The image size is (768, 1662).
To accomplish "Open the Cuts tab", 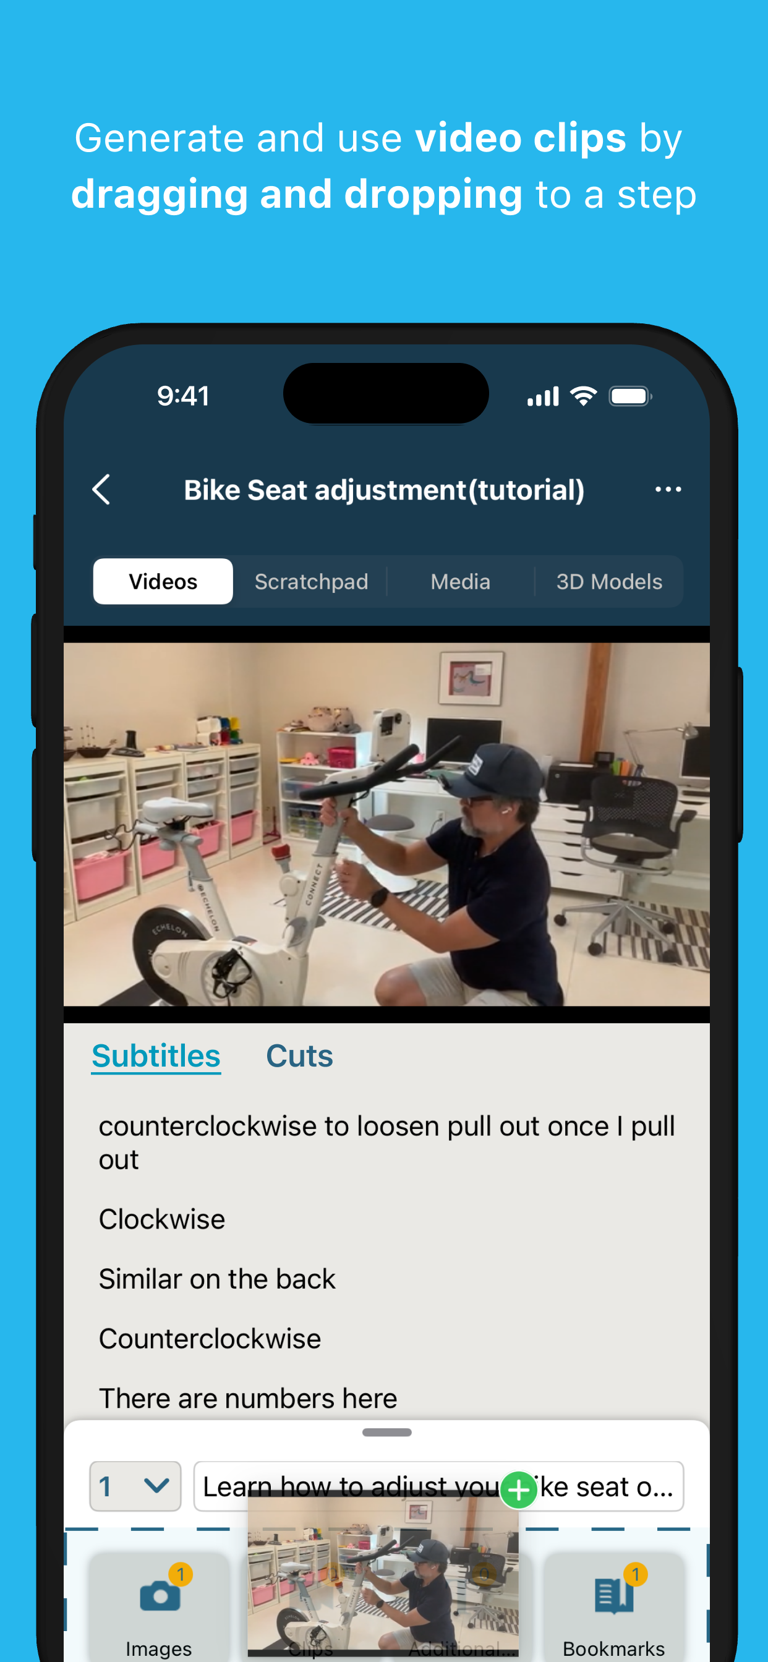I will (x=299, y=1056).
